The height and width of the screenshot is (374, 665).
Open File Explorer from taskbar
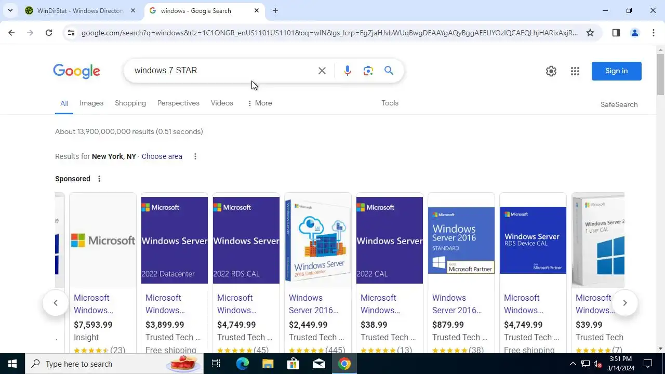(x=268, y=364)
